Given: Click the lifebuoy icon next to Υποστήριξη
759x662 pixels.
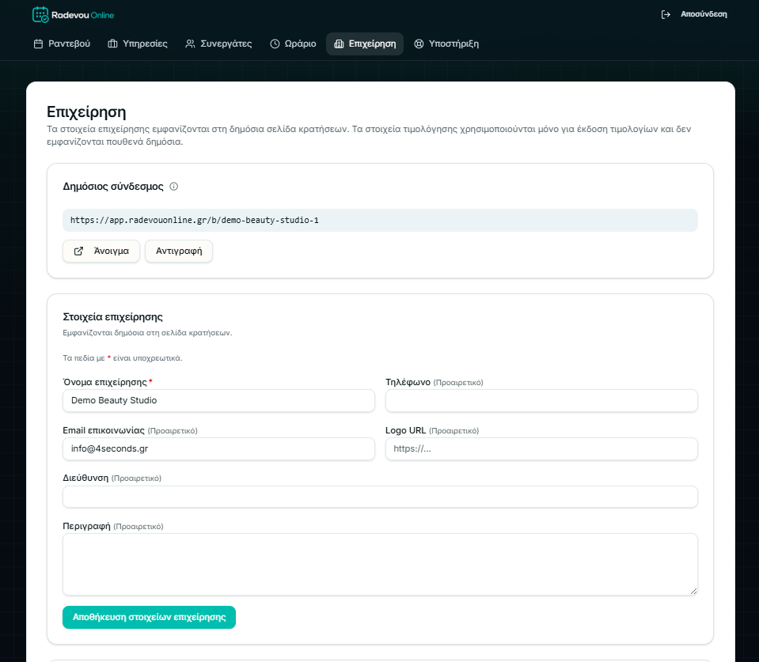Looking at the screenshot, I should (419, 44).
